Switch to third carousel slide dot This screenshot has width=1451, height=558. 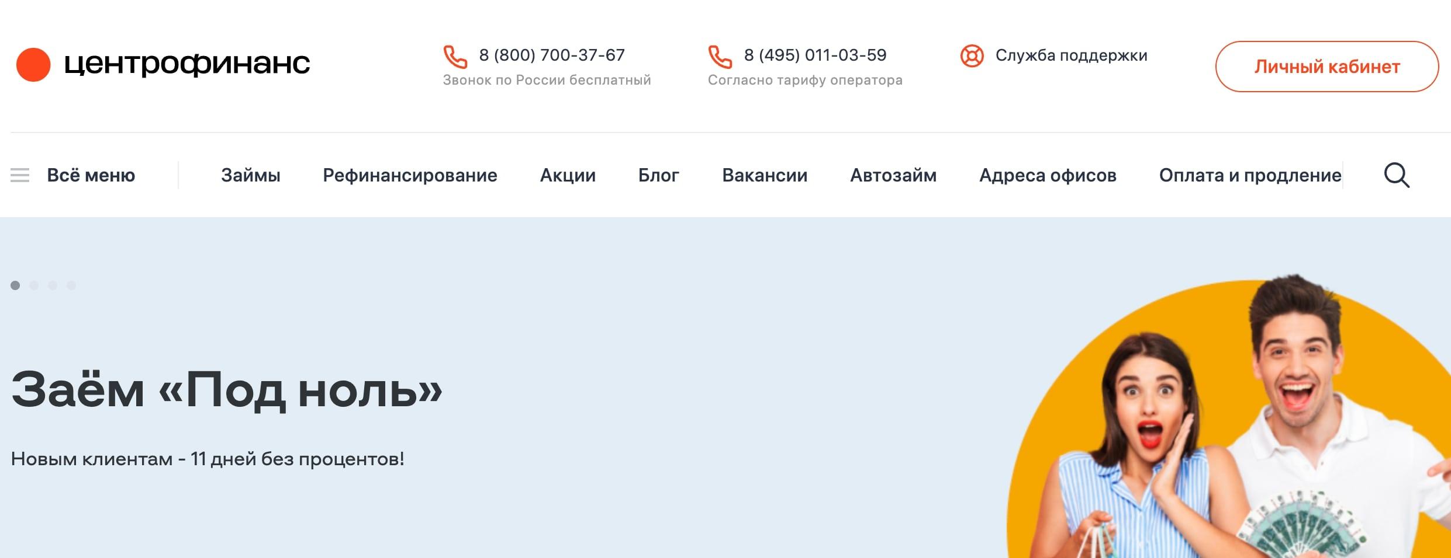click(53, 285)
